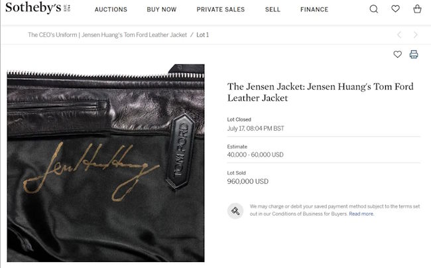The height and width of the screenshot is (268, 431).
Task: Open the shopping bag icon
Action: point(417,9)
